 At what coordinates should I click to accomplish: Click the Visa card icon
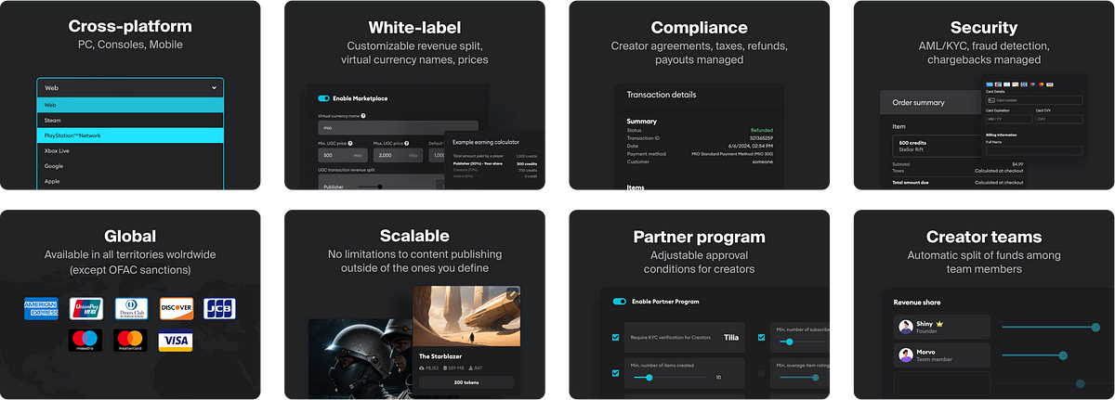(176, 341)
